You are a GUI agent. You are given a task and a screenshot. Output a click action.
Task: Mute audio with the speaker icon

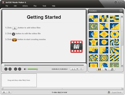click(x=25, y=69)
